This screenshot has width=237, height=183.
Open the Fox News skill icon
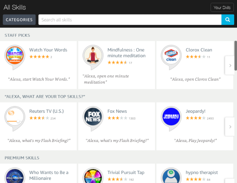(x=93, y=119)
